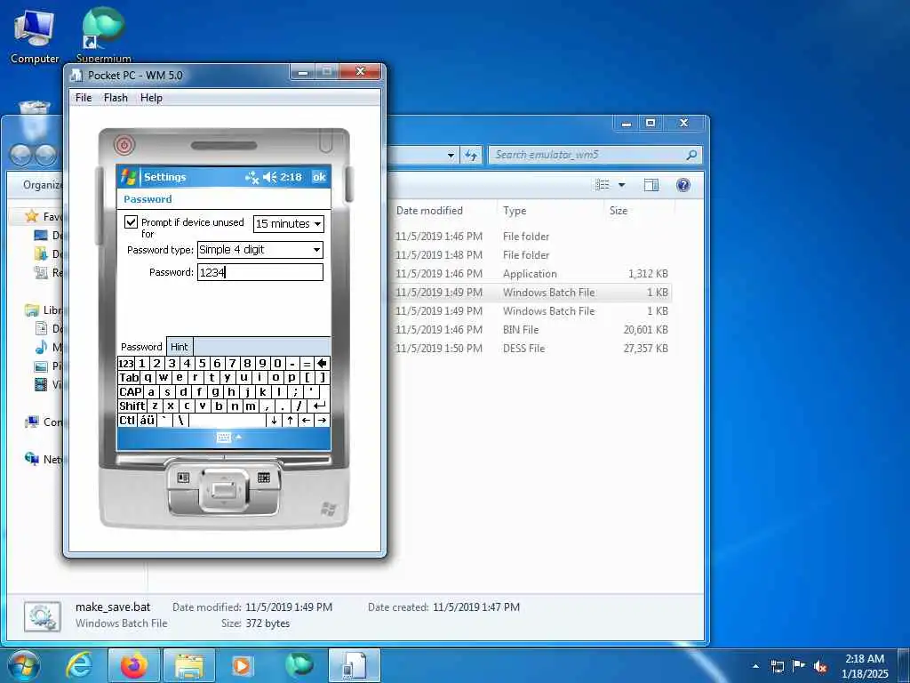910x683 pixels.
Task: Open the Explorer address bar dropdown arrow
Action: click(x=451, y=156)
